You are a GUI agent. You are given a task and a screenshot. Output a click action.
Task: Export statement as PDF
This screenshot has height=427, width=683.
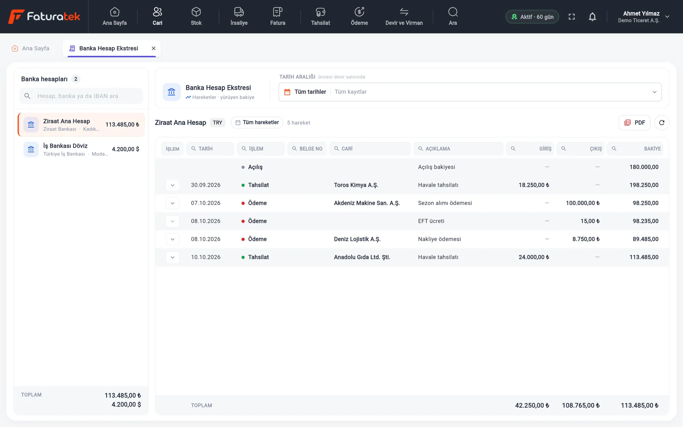pos(635,123)
